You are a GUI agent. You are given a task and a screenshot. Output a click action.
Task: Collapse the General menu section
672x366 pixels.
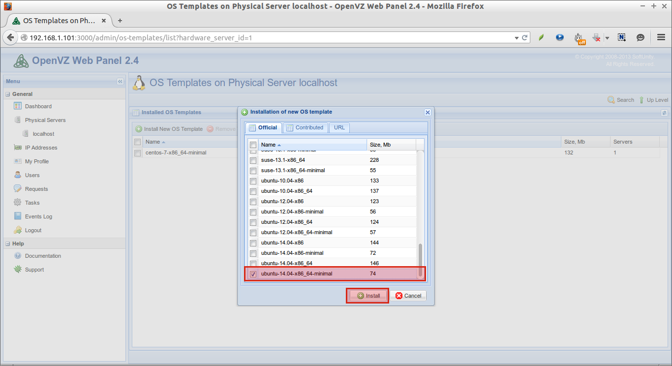[8, 94]
